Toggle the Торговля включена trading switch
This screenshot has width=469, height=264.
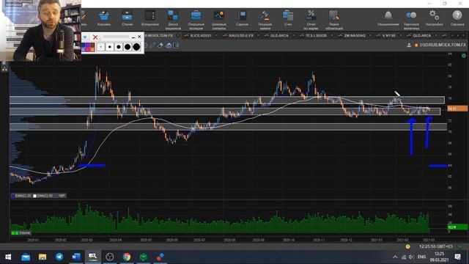click(x=411, y=20)
